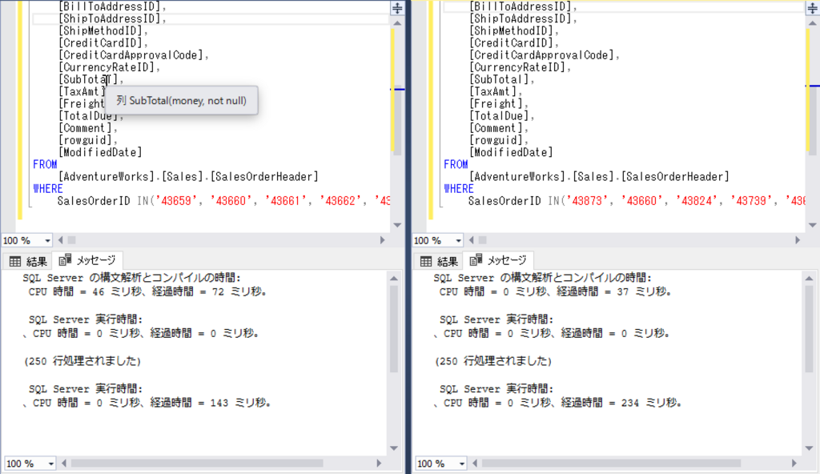Open the left messages pane zoom dropdown
820x474 pixels.
[x=50, y=464]
